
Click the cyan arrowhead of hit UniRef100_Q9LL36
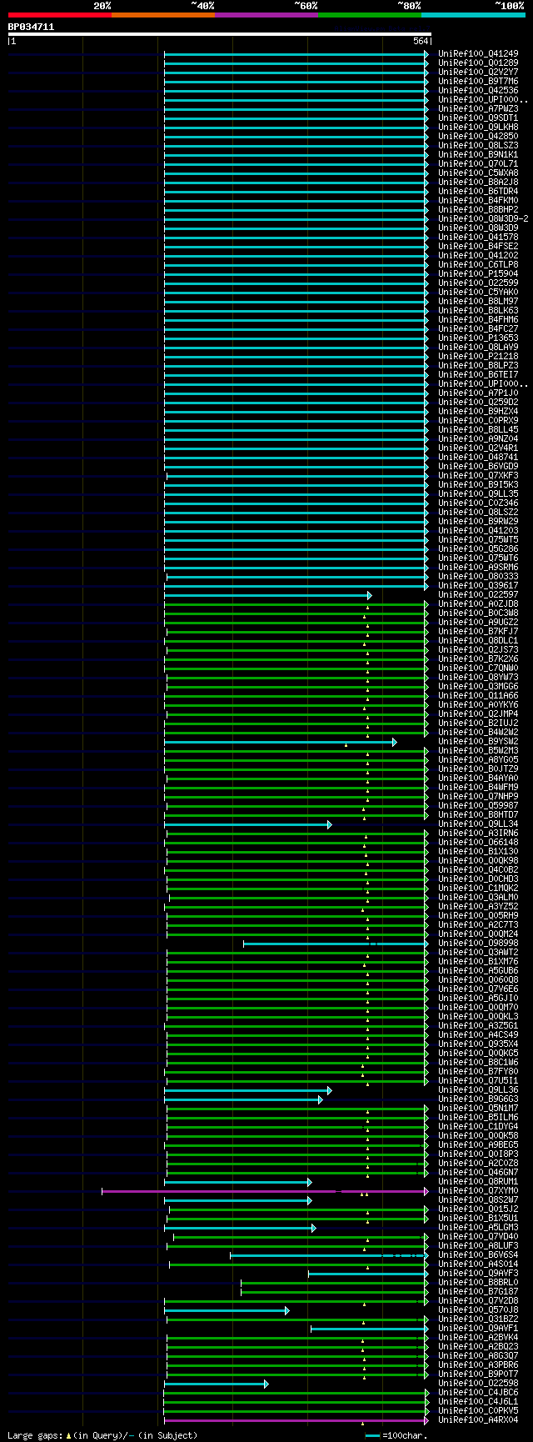coord(330,1090)
